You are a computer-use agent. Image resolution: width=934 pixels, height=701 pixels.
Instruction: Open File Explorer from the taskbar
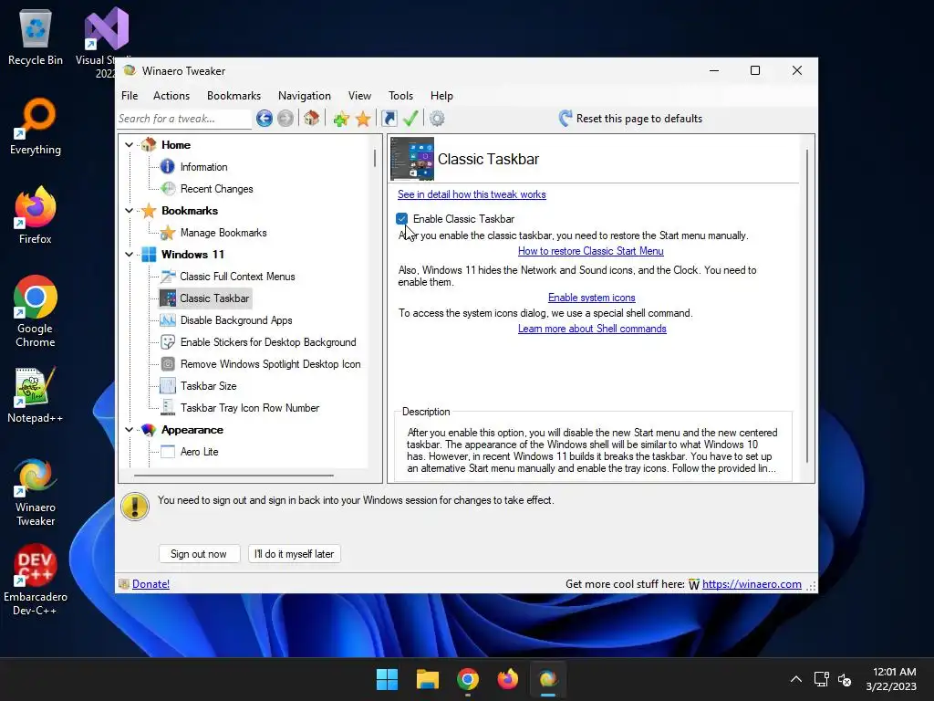[x=428, y=679]
